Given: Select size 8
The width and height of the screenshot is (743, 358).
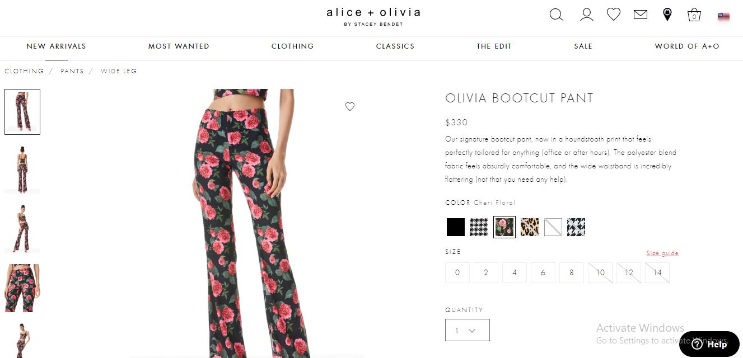Looking at the screenshot, I should [572, 273].
